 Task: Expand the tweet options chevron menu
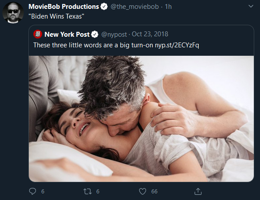coord(251,6)
